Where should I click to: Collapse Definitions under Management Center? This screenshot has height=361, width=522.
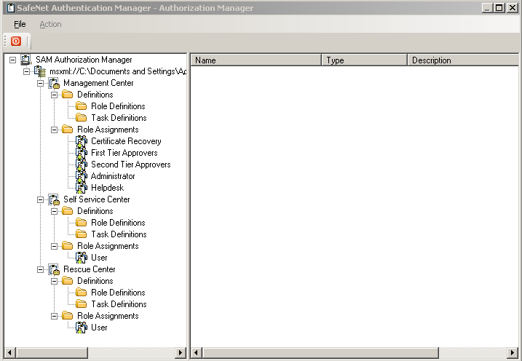(x=54, y=95)
